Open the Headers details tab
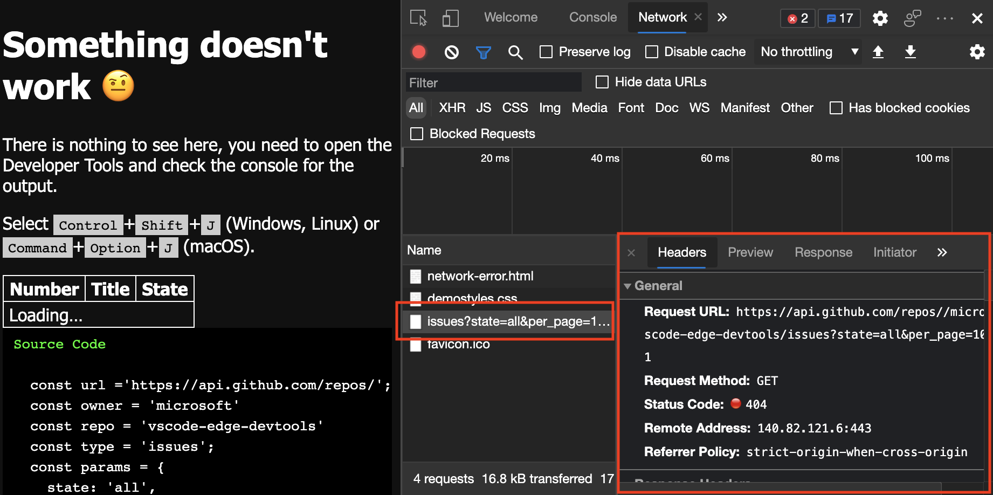 (682, 252)
